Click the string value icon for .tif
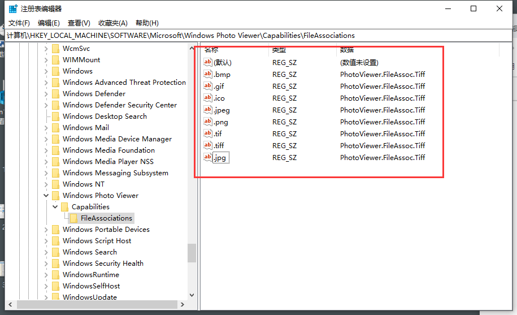Image resolution: width=517 pixels, height=315 pixels. coord(208,133)
